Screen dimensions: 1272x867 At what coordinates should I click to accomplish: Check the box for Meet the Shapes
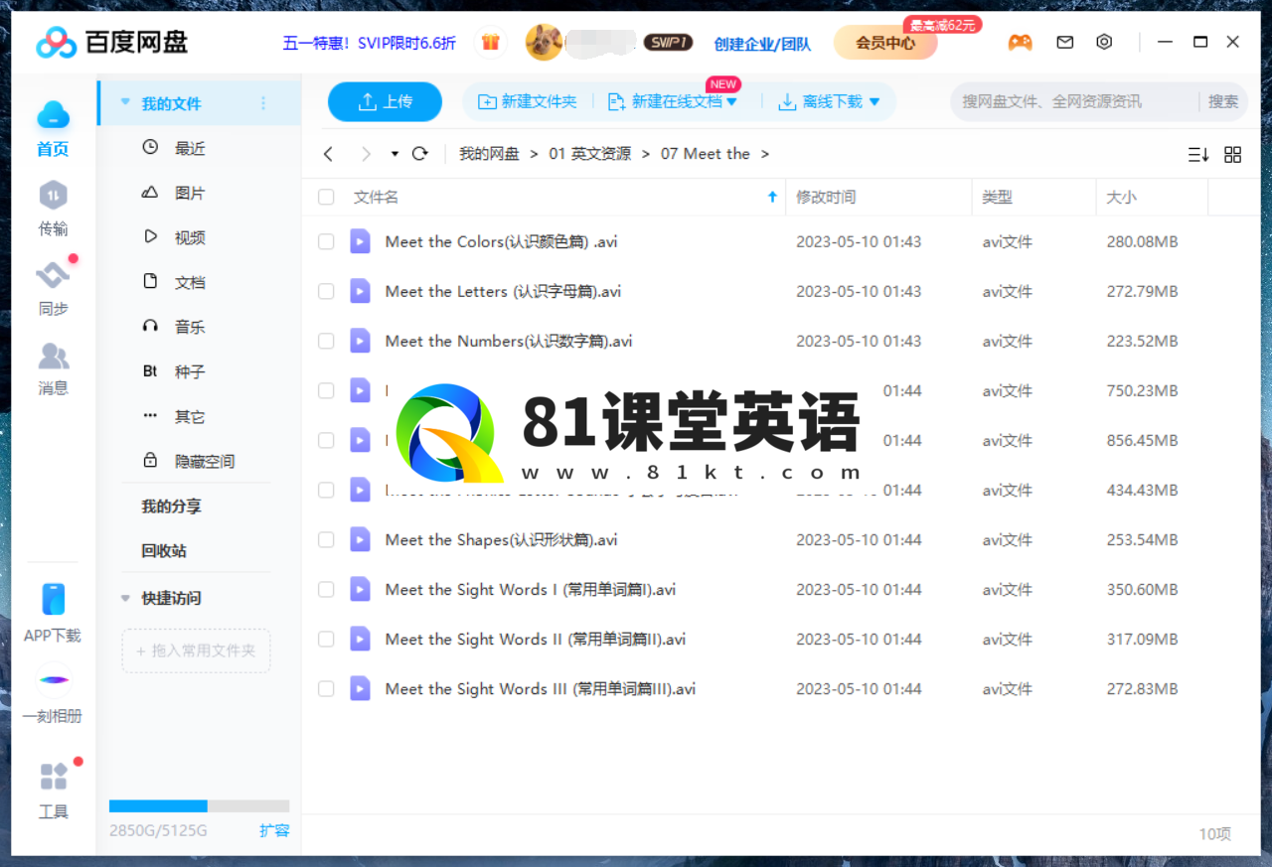pyautogui.click(x=326, y=539)
